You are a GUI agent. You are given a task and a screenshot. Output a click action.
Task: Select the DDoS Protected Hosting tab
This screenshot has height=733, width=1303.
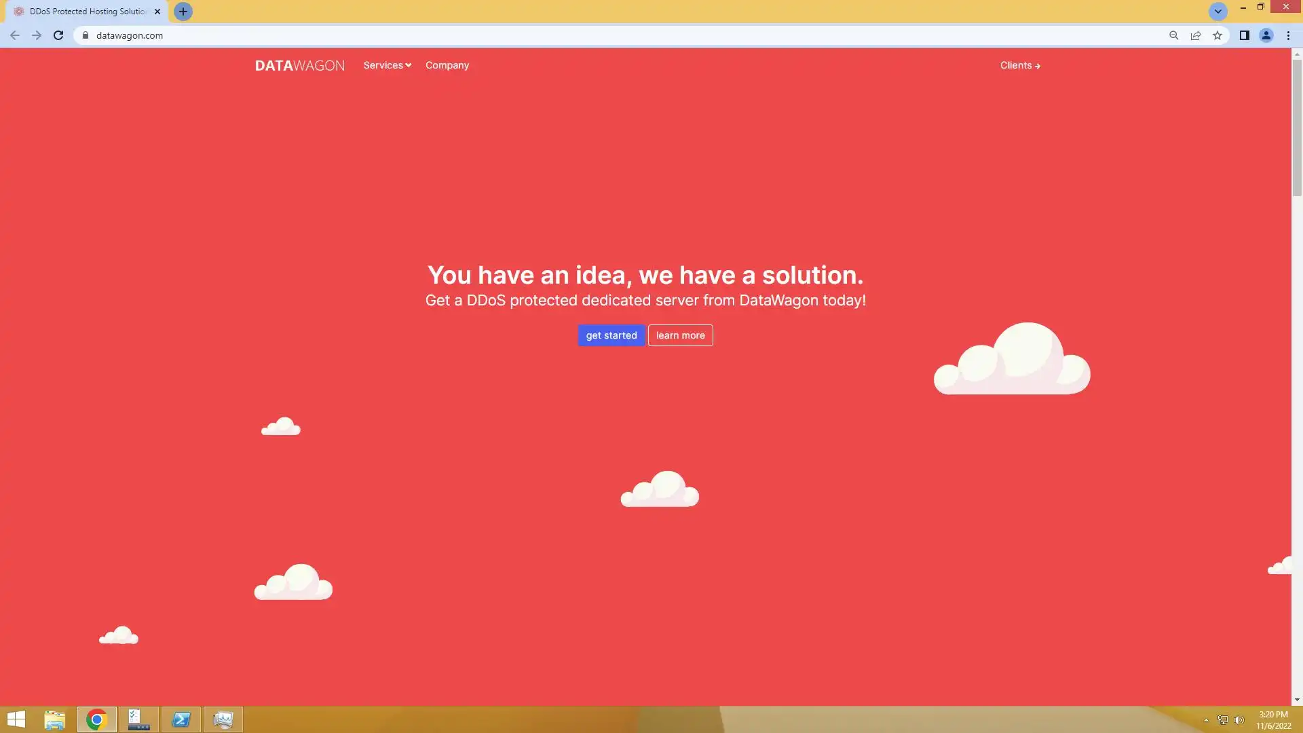tap(87, 12)
